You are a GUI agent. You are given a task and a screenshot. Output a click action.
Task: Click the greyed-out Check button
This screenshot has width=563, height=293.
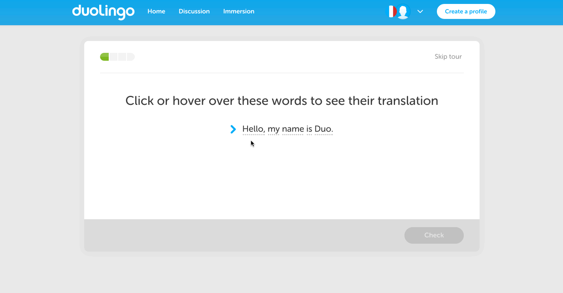[x=434, y=235]
